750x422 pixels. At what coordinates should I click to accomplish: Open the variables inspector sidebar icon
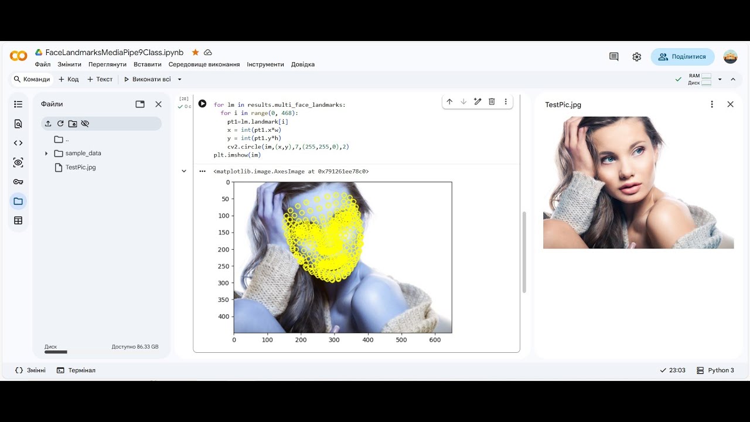click(18, 162)
